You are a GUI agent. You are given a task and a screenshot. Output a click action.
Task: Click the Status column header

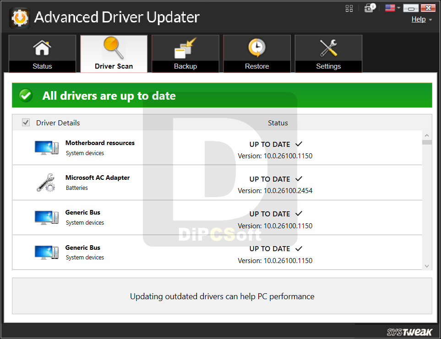pyautogui.click(x=278, y=123)
